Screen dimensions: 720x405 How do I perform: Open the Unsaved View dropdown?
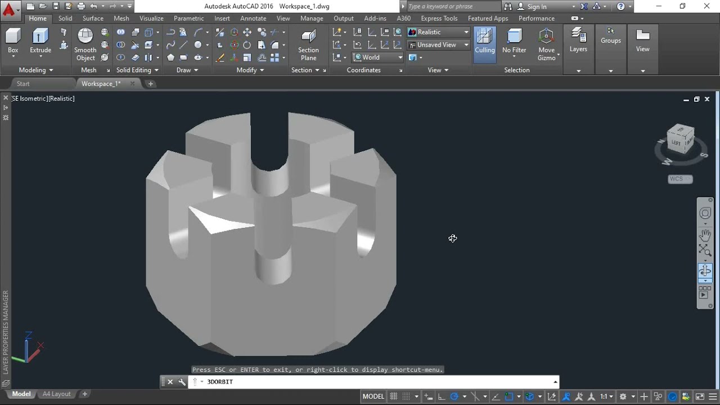point(439,45)
